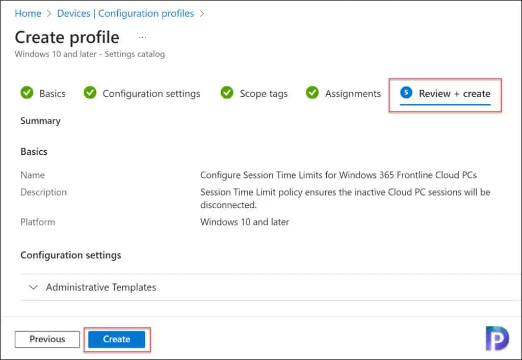Click the 'Description' field label
Viewport: 522px width, 360px height.
(44, 192)
